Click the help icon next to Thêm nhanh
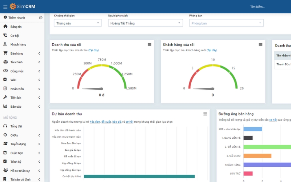 pyautogui.click(x=40, y=17)
